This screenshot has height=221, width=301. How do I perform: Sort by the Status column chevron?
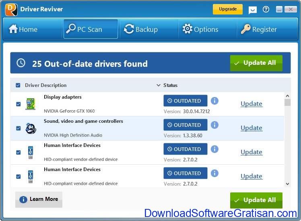point(159,85)
